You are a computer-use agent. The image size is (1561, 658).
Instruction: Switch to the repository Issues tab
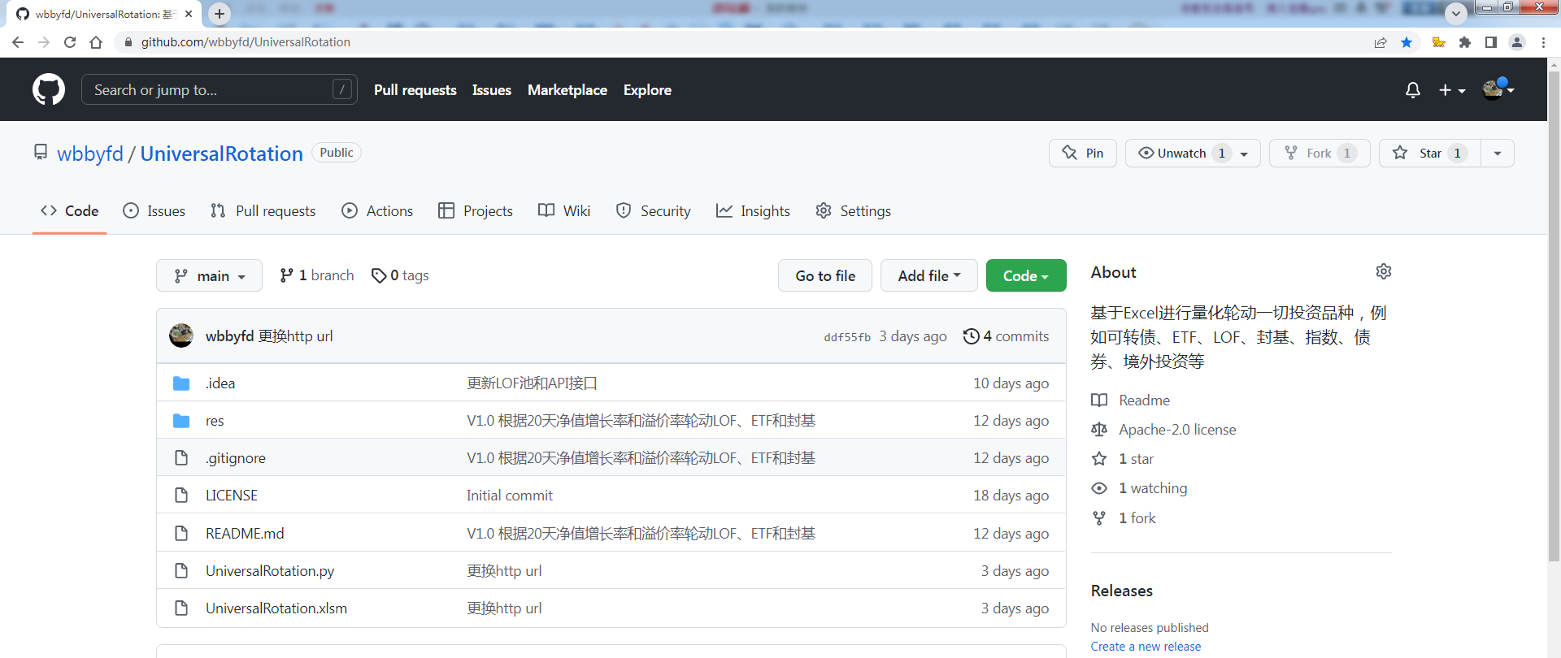click(x=154, y=211)
